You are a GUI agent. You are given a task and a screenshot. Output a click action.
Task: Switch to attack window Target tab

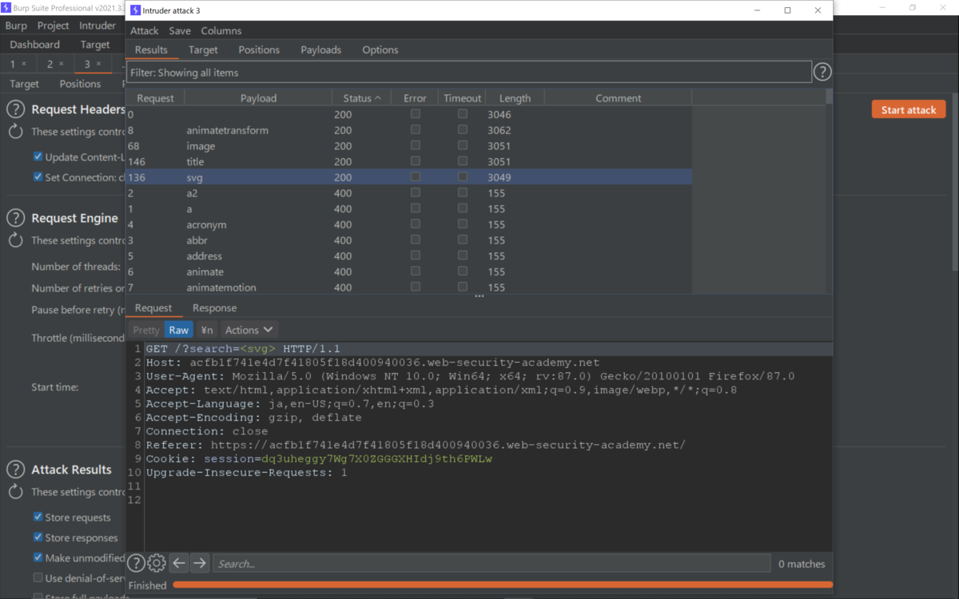(203, 50)
